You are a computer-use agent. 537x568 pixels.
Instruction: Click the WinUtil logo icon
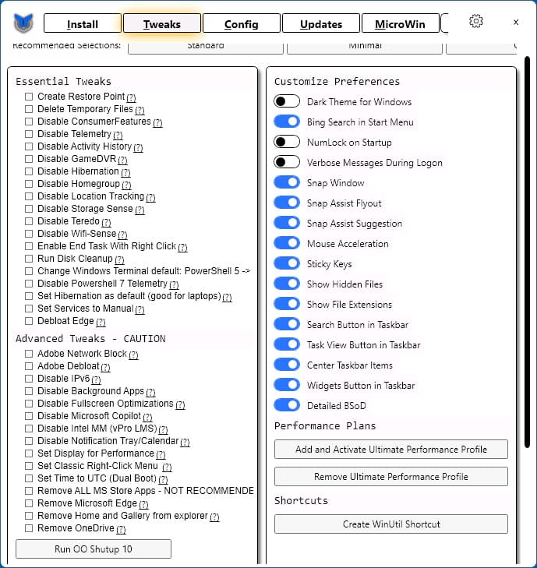coord(23,23)
